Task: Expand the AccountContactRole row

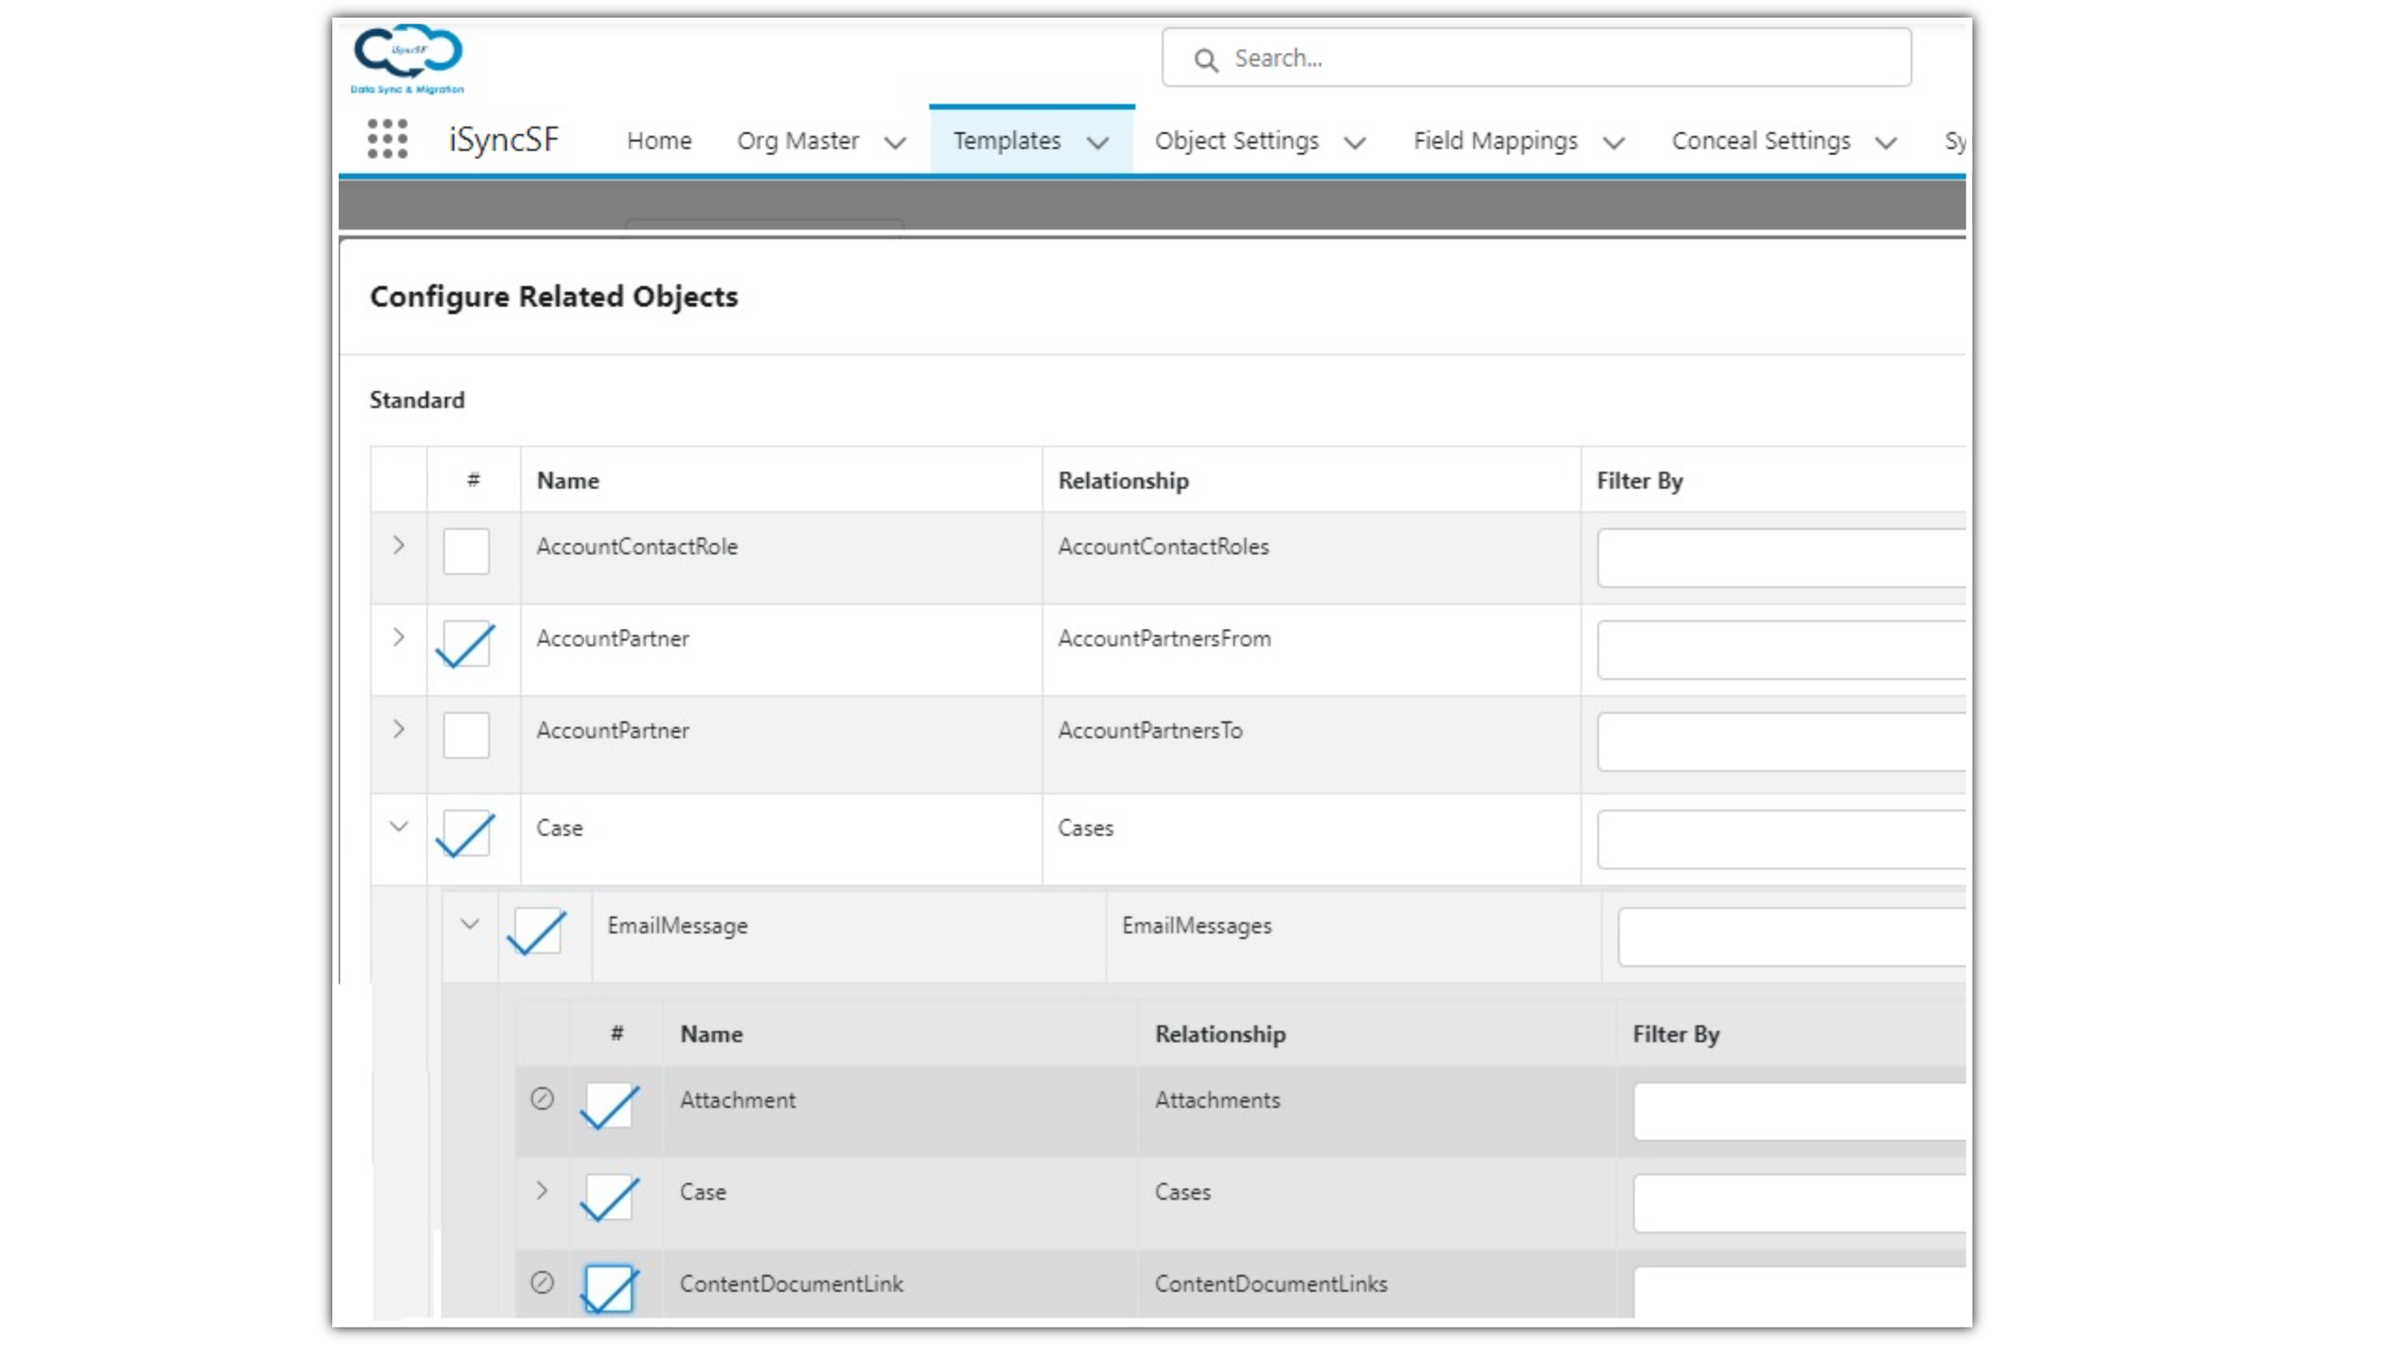Action: tap(399, 545)
